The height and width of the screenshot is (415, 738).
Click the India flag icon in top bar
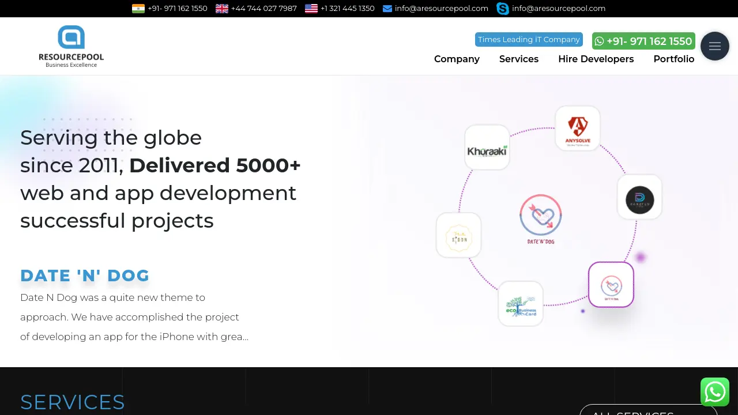pyautogui.click(x=138, y=9)
